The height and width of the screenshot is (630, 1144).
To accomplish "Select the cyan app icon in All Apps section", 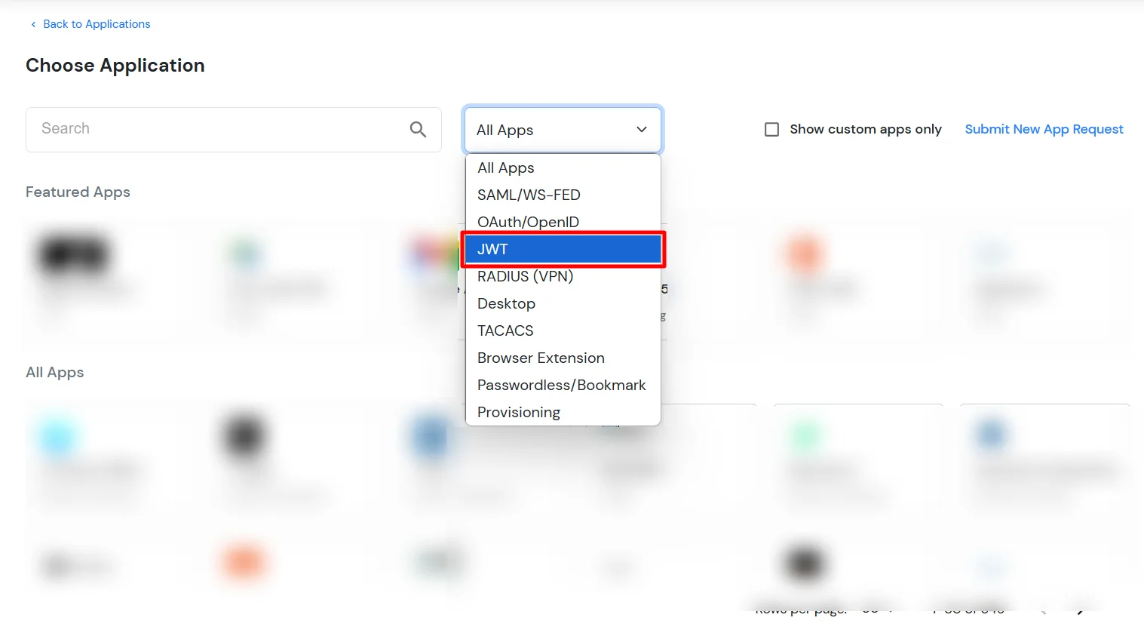I will (x=58, y=436).
